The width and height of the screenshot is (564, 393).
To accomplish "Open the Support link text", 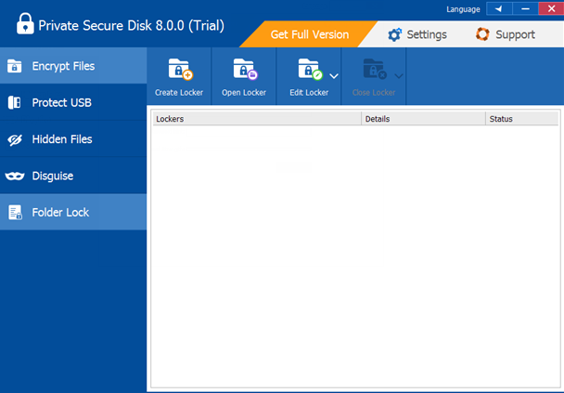I will 515,34.
